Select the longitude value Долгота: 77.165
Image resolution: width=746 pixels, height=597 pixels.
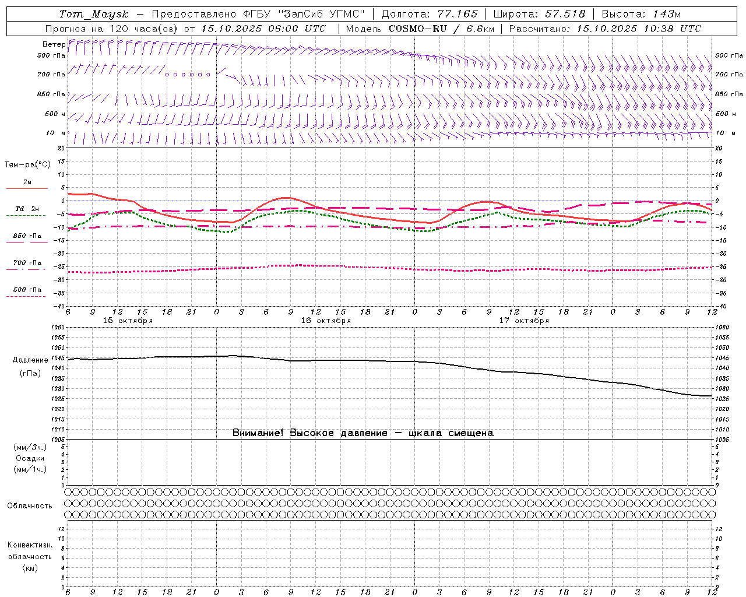(429, 14)
